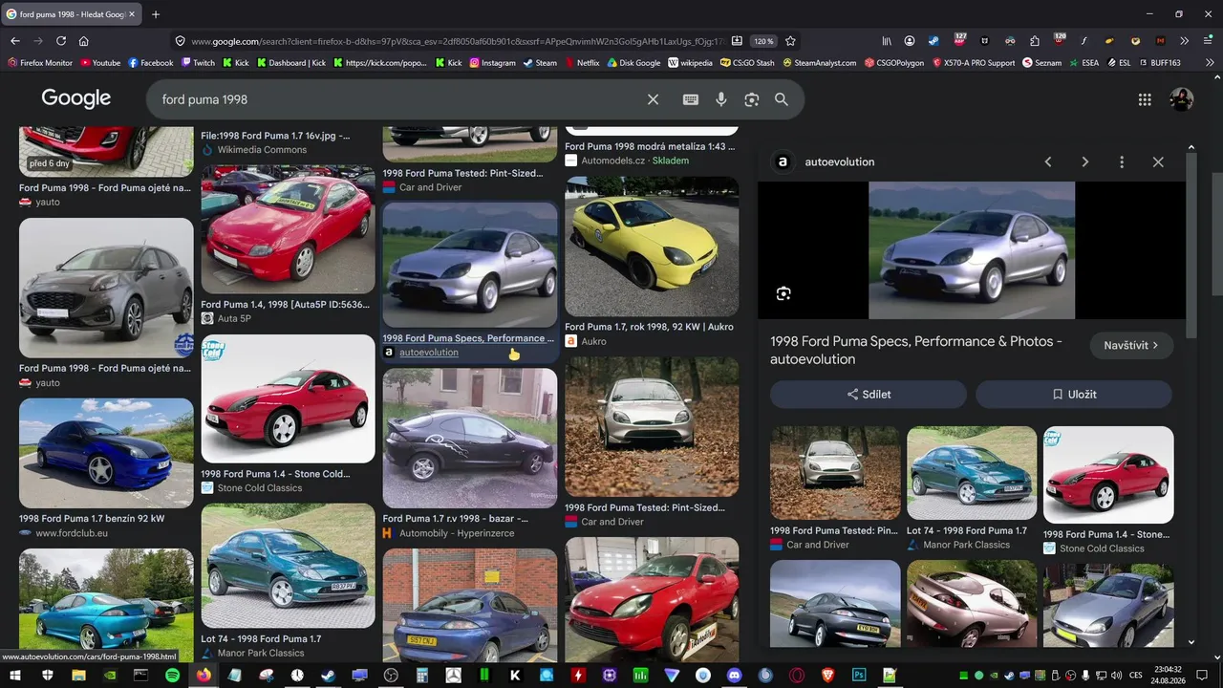Open the large silver Puma preview image
This screenshot has height=688, width=1223.
pos(972,250)
